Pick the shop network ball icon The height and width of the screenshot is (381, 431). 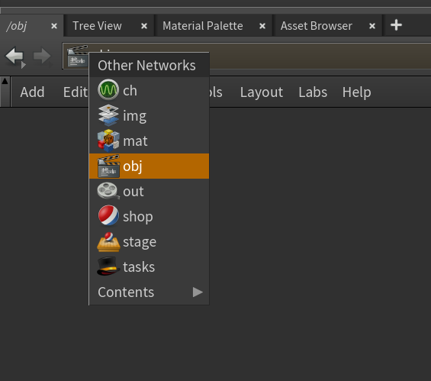[x=108, y=215]
